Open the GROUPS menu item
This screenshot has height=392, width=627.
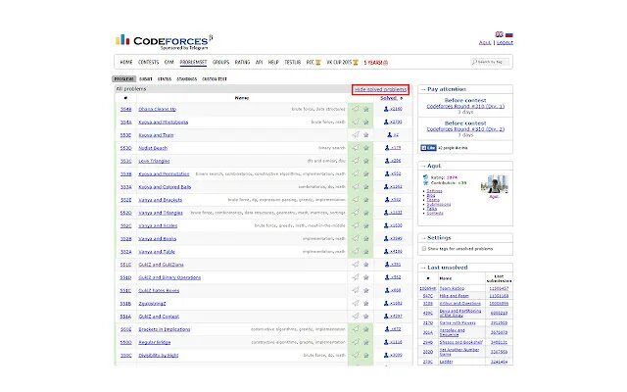(220, 62)
